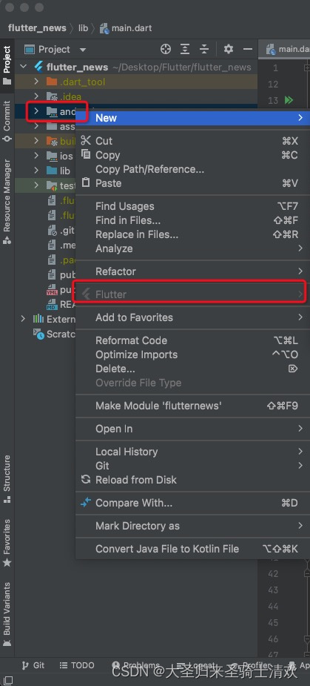Screen dimensions: 310x686
Task: Click the green run arrow in gutter
Action: click(x=288, y=100)
